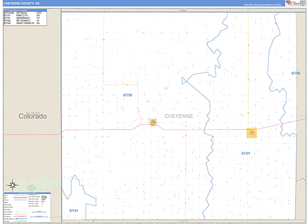Screen dimensions: 308x224
Task: Click the 67731 ZIP code label
Action: [x=246, y=153]
